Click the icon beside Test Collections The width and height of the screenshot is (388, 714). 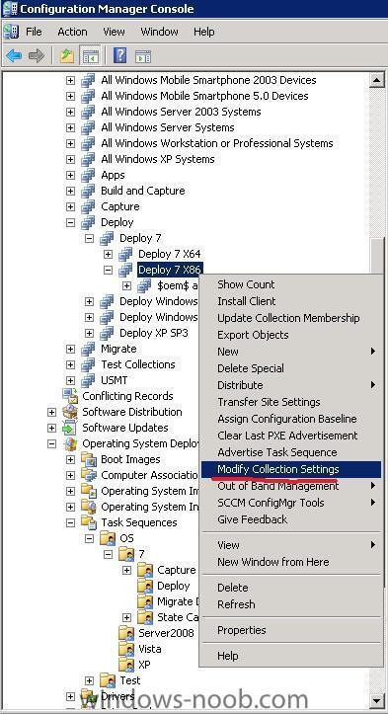pos(88,364)
